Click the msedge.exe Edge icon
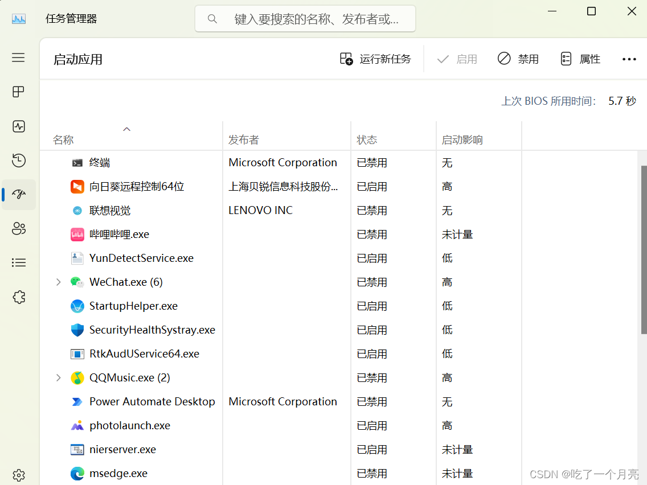 (77, 474)
